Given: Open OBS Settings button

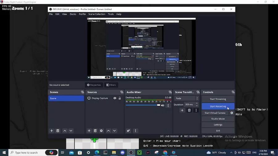Looking at the screenshot, I should (218, 125).
